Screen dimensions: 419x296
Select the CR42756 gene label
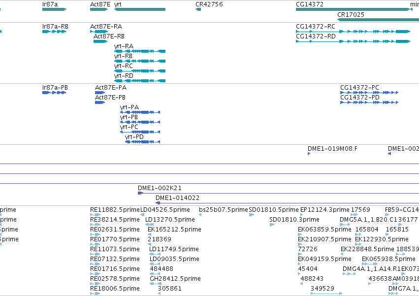point(209,4)
